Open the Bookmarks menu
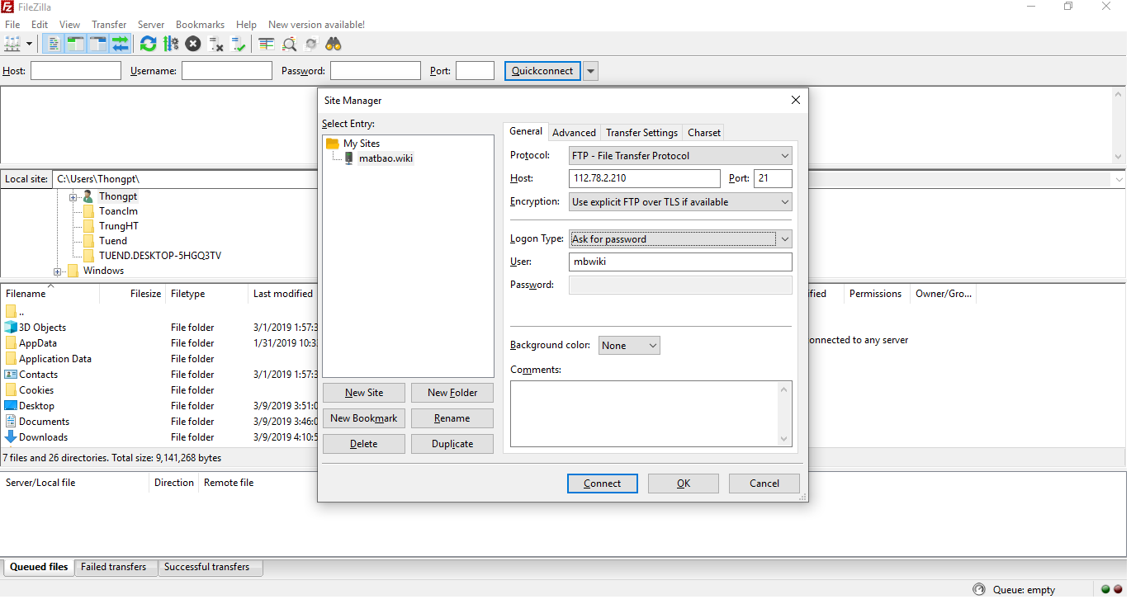Screen dimensions: 1131x604 (200, 25)
